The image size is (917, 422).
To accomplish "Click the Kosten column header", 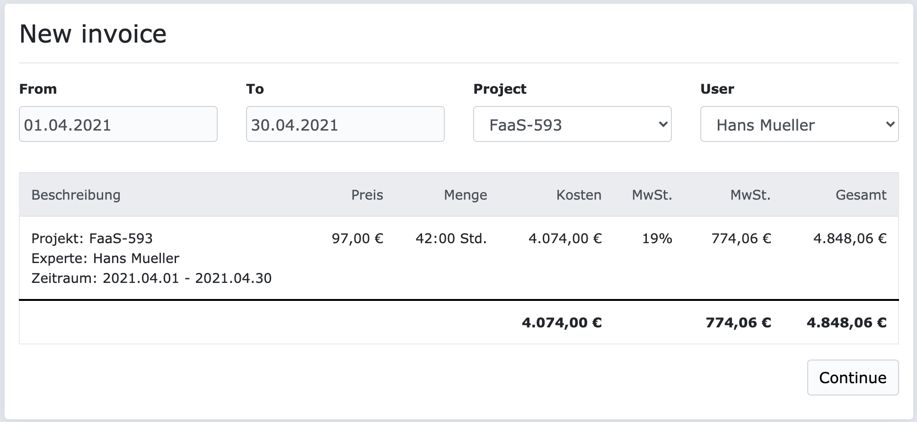I will click(x=579, y=194).
